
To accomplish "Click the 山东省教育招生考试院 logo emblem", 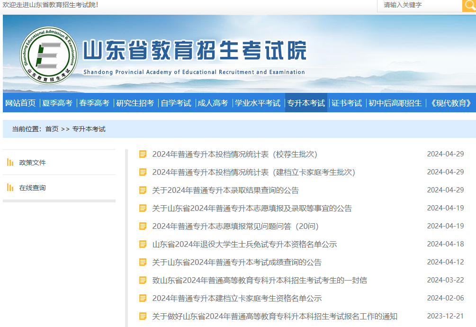I will [50, 52].
